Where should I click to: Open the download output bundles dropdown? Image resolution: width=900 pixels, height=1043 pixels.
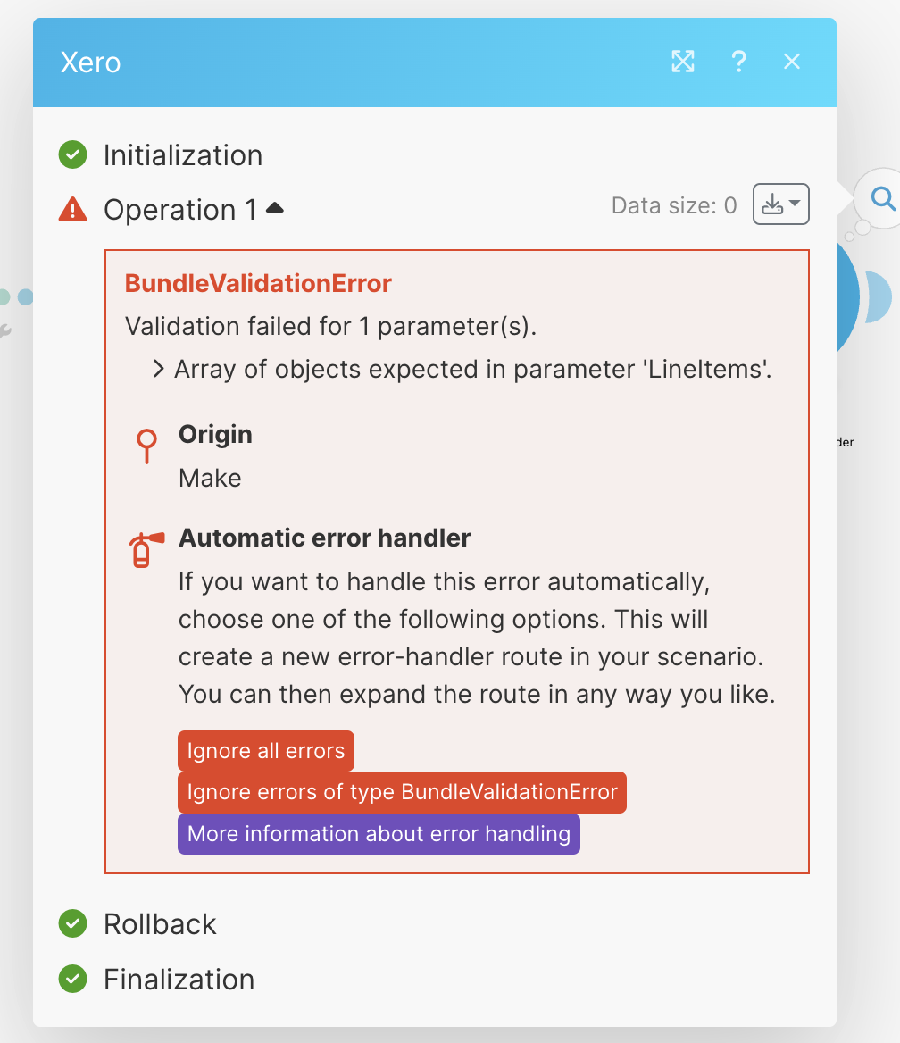coord(781,204)
